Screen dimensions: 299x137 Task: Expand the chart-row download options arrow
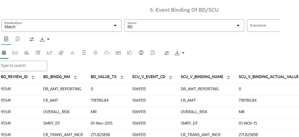pyautogui.click(x=183, y=53)
